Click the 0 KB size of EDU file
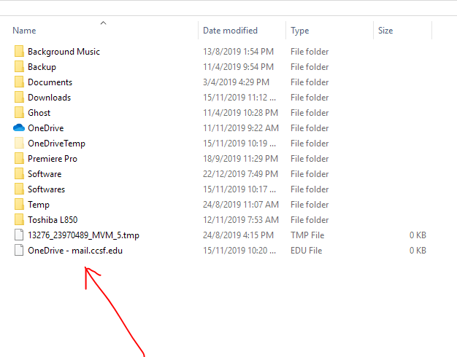This screenshot has height=357, width=457. [x=418, y=251]
